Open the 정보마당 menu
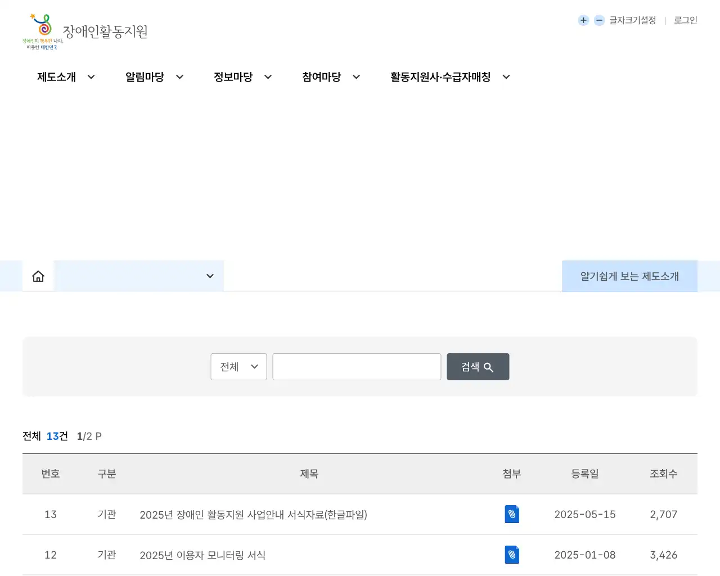The height and width of the screenshot is (576, 720). pos(233,77)
